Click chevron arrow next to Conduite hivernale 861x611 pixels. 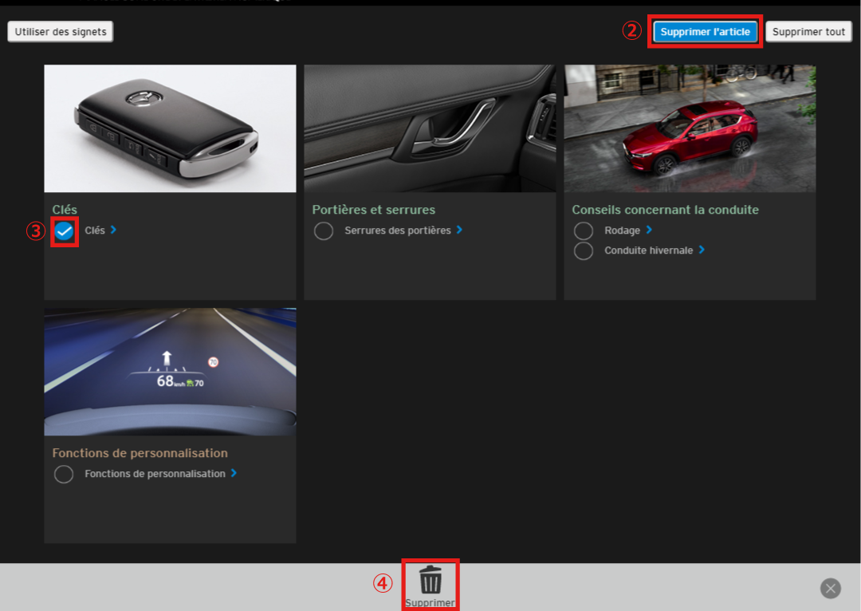coord(702,250)
